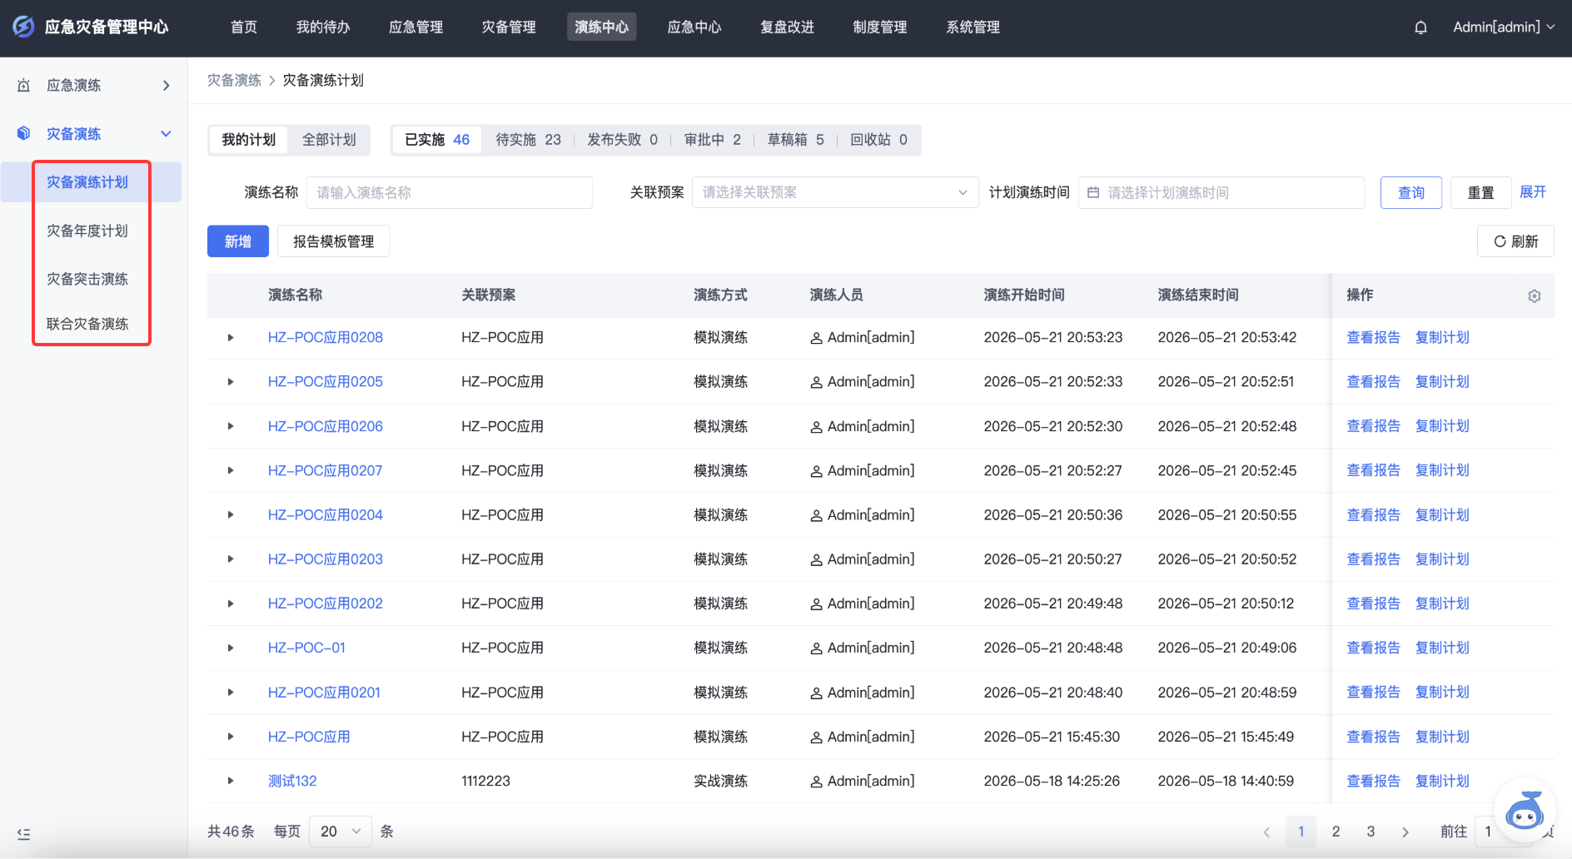The image size is (1572, 859).
Task: Click the 灾备演练 breadcrumb
Action: point(234,80)
